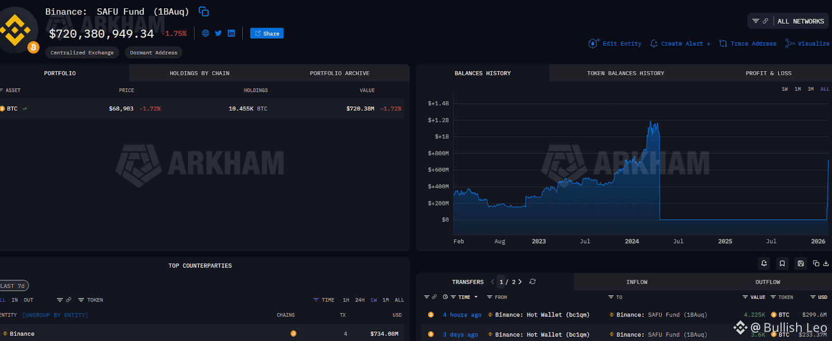The width and height of the screenshot is (832, 341).
Task: Click the clock icon in transfers header
Action: 445,297
